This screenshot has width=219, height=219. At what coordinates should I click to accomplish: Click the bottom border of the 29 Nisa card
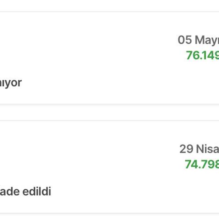point(109,213)
